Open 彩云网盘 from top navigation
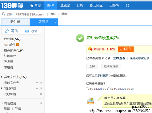Viewport: 152px width, 113px height. click(x=96, y=5)
